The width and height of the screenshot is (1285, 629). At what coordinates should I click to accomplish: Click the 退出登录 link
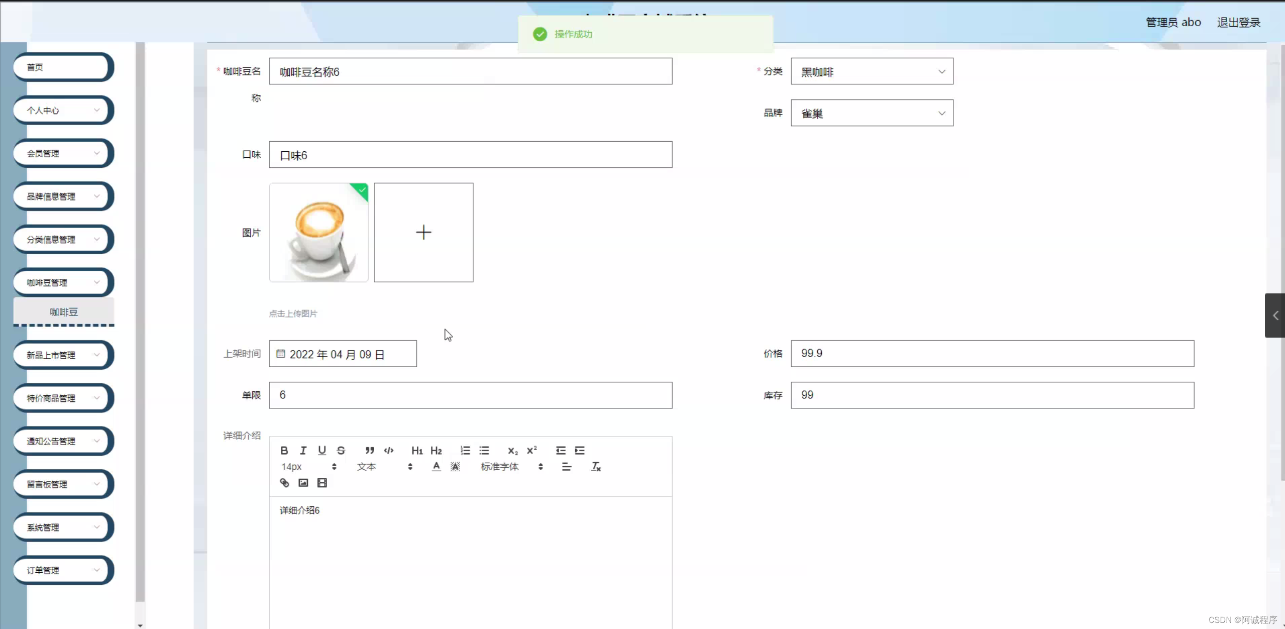click(1238, 22)
